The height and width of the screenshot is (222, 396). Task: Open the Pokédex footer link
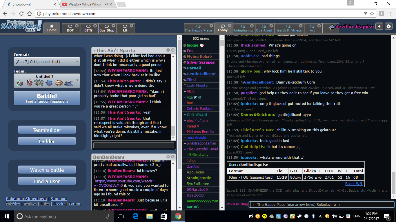13,204
